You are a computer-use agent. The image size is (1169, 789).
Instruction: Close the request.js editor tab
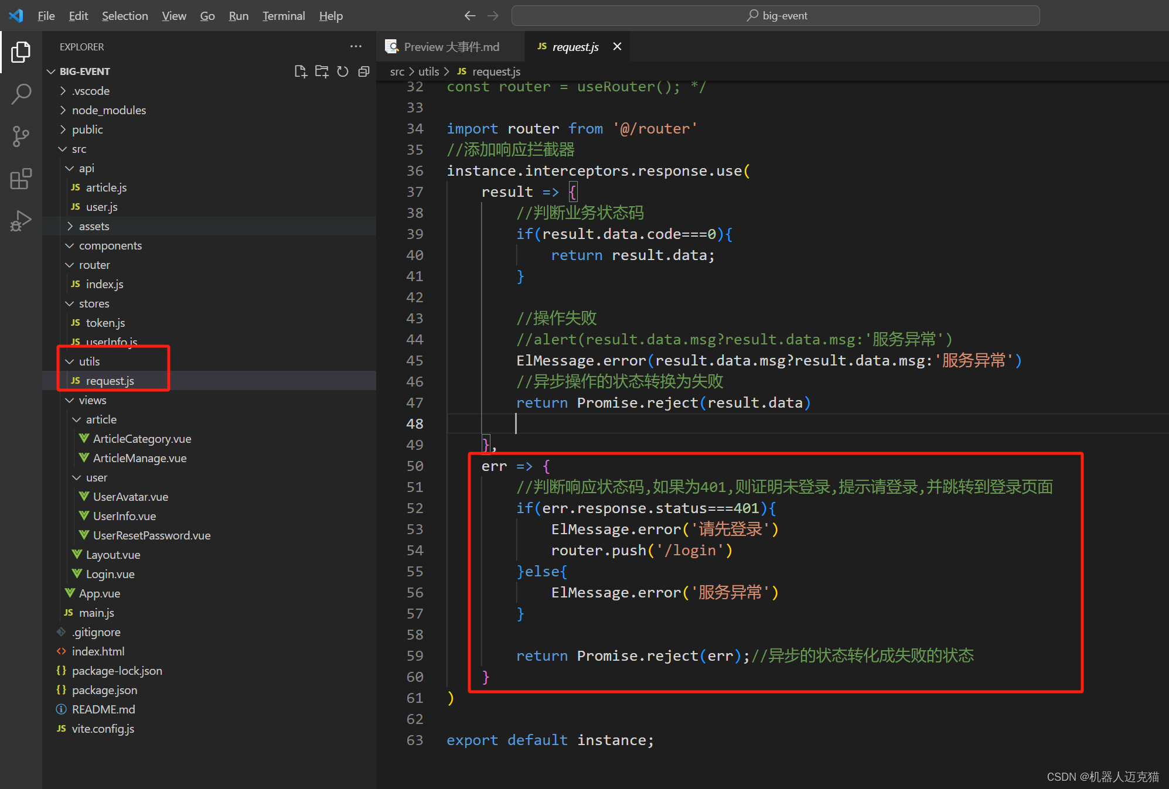[x=616, y=46]
